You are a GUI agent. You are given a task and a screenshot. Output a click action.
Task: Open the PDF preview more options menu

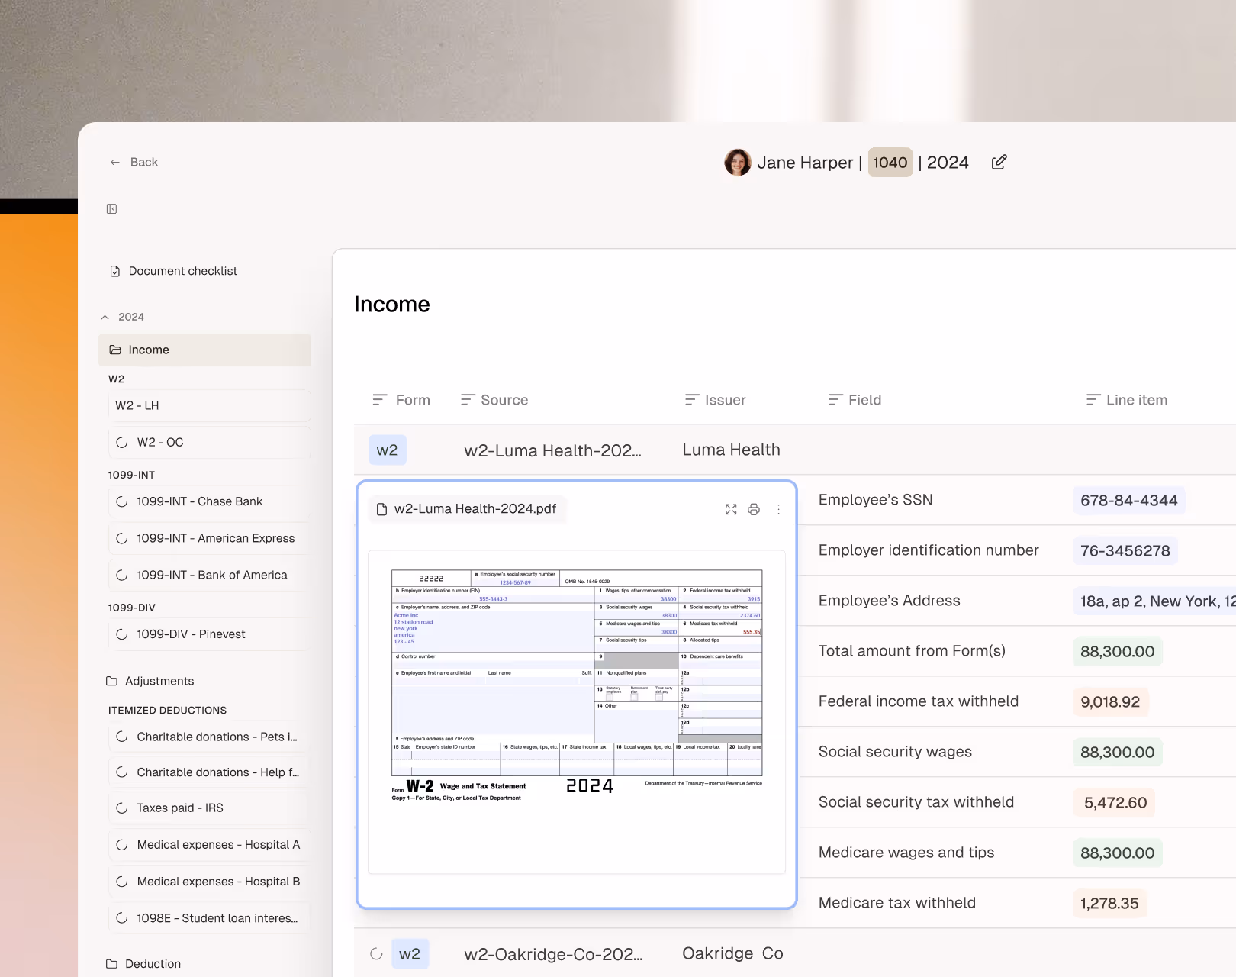point(778,509)
